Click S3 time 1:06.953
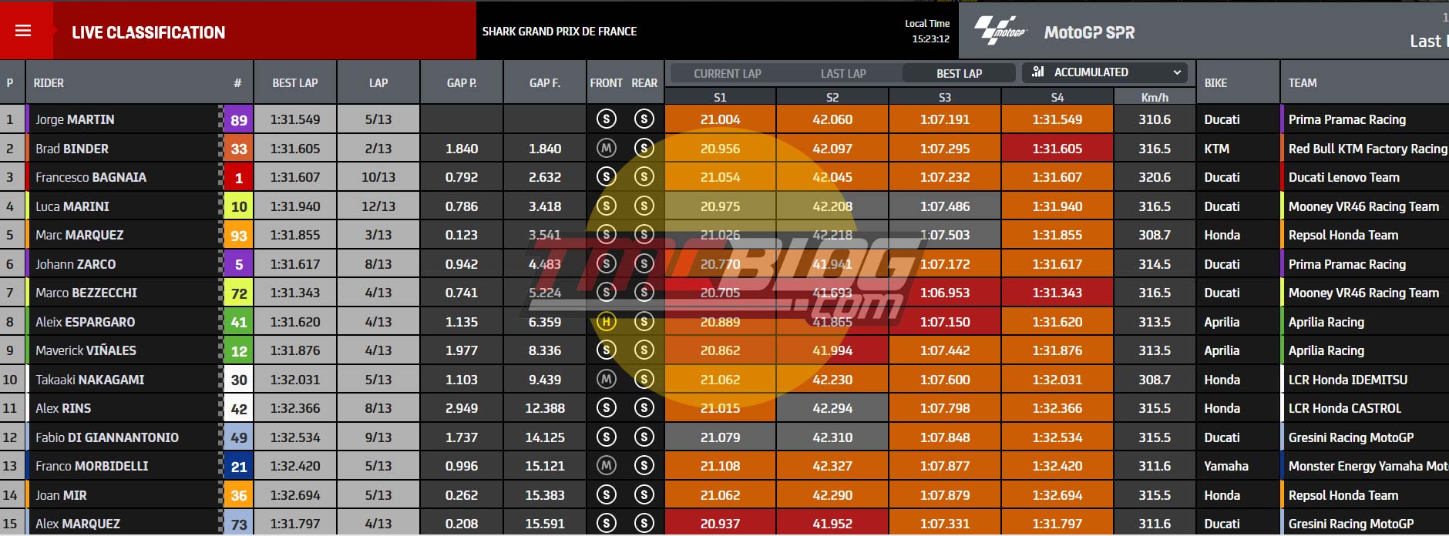The width and height of the screenshot is (1449, 536). click(945, 293)
